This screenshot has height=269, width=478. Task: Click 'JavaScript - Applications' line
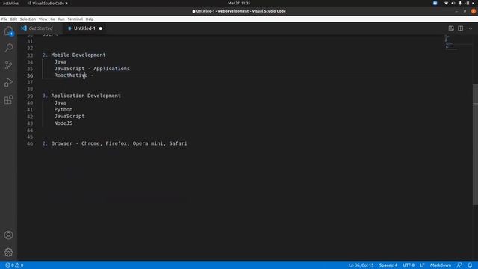click(92, 69)
